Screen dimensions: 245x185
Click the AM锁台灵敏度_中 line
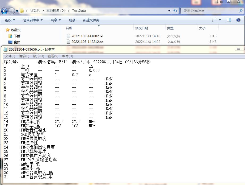37,177
